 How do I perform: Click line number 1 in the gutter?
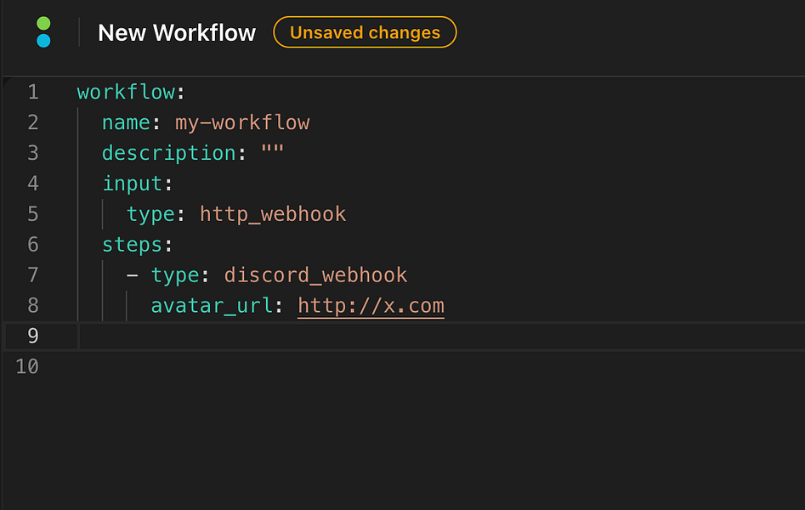pos(32,92)
